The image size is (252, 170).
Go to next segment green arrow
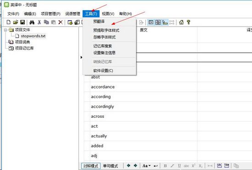[135, 165]
